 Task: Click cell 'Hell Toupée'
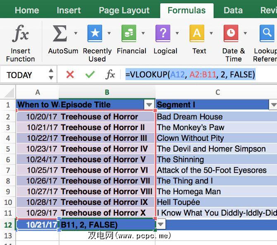coord(216,202)
